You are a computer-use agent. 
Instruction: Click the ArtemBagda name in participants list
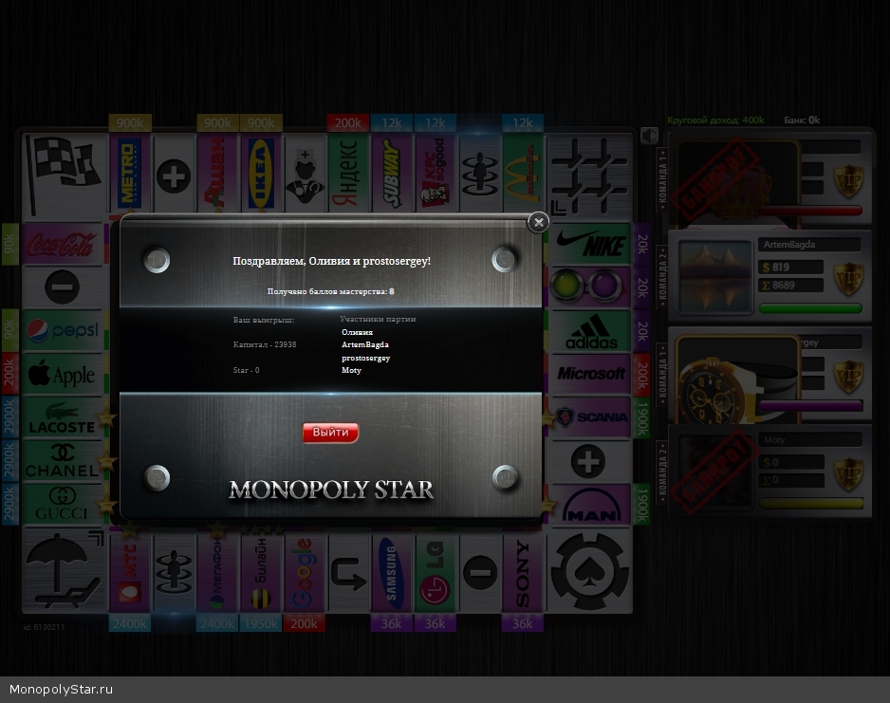pyautogui.click(x=365, y=344)
